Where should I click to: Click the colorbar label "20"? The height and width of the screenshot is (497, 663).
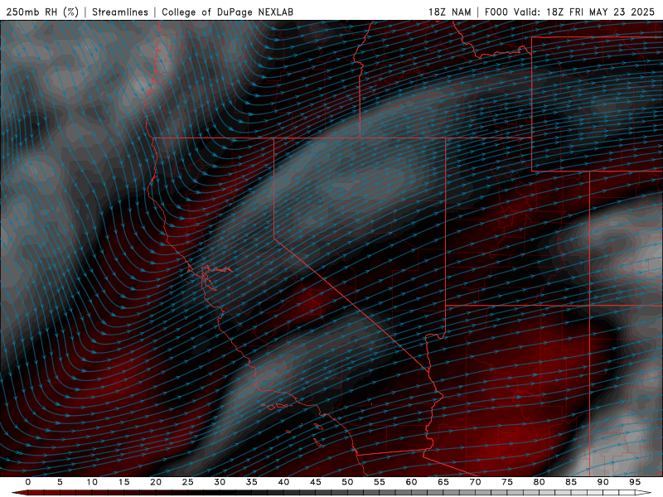tap(156, 482)
